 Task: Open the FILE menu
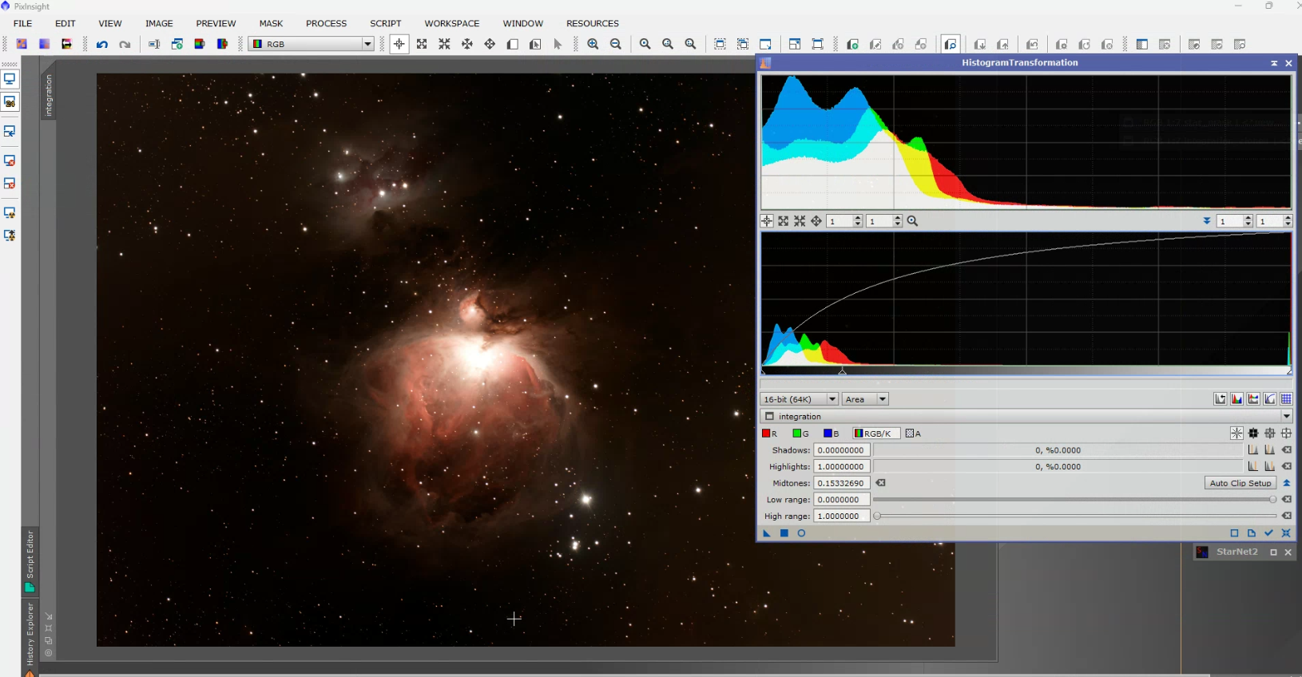pos(23,23)
